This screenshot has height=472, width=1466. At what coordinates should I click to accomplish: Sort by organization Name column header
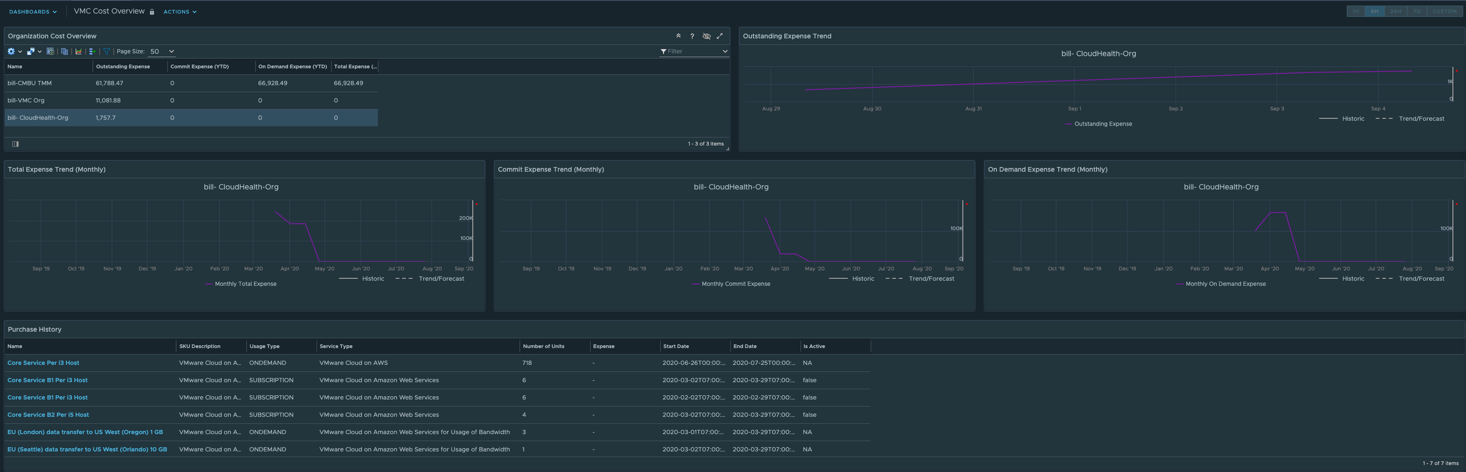pos(15,66)
